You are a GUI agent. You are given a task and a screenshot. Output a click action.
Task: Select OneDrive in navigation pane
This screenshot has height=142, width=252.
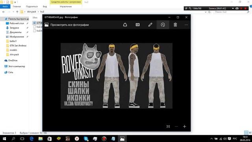click(13, 60)
